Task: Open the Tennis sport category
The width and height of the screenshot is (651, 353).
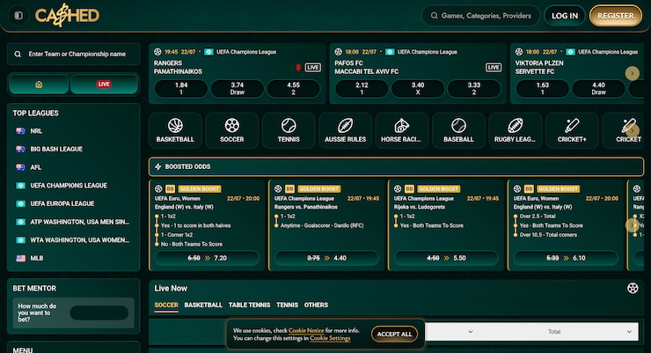Action: (289, 130)
